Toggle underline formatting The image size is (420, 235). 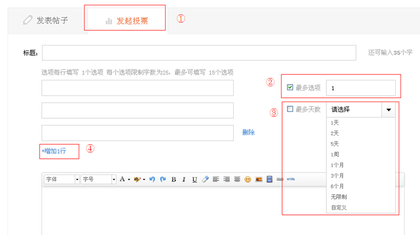195,179
